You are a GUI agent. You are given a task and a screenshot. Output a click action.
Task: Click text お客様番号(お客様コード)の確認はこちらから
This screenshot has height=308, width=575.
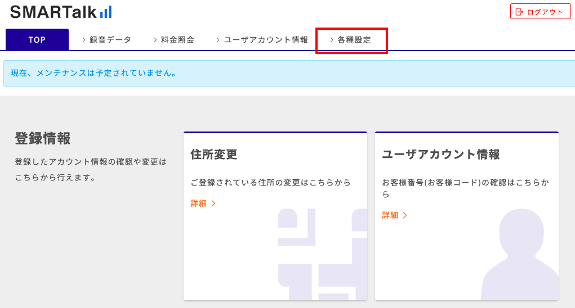(465, 188)
